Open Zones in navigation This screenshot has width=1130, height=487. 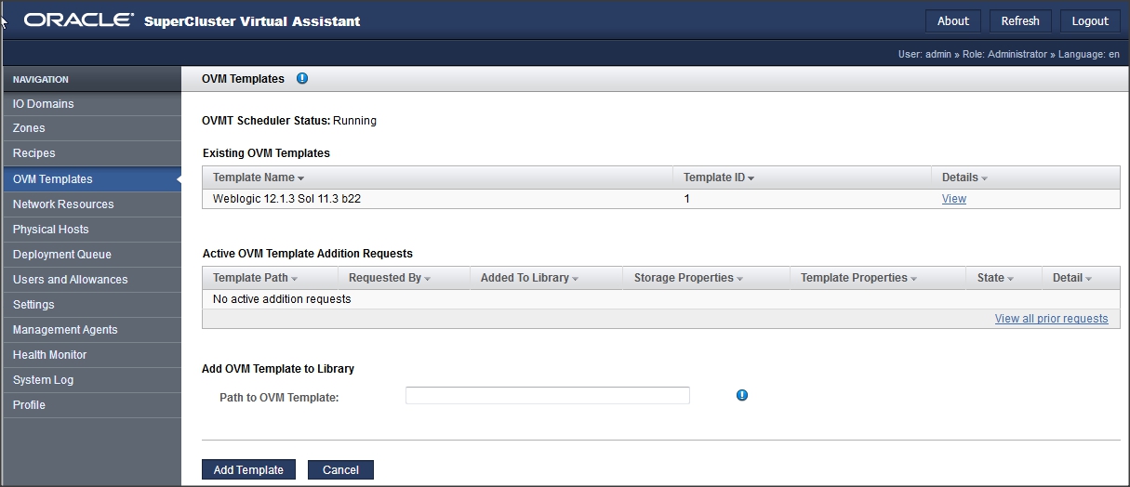point(91,128)
